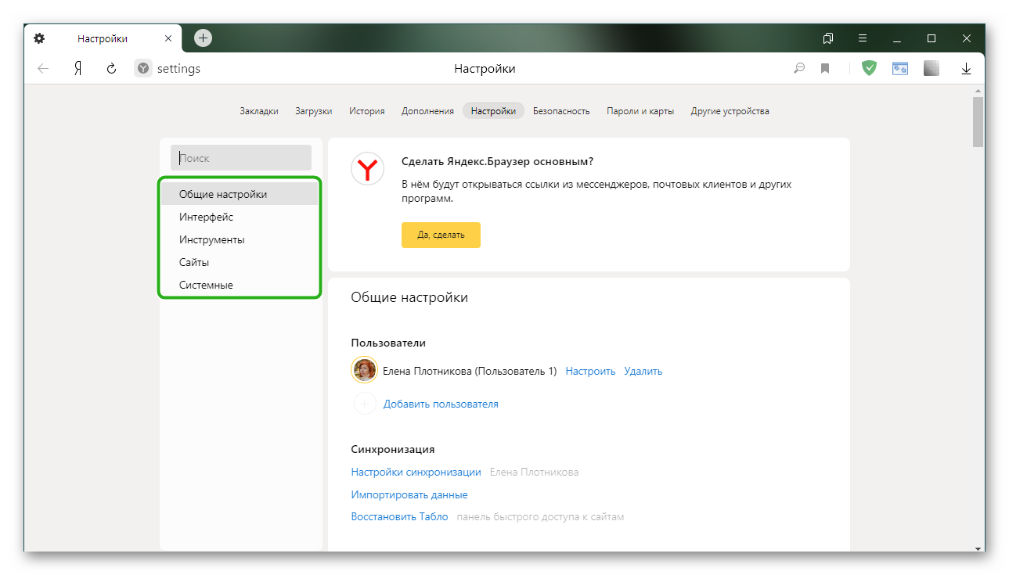Click the scrollbar up arrow
Image resolution: width=1009 pixels, height=575 pixels.
coord(978,91)
